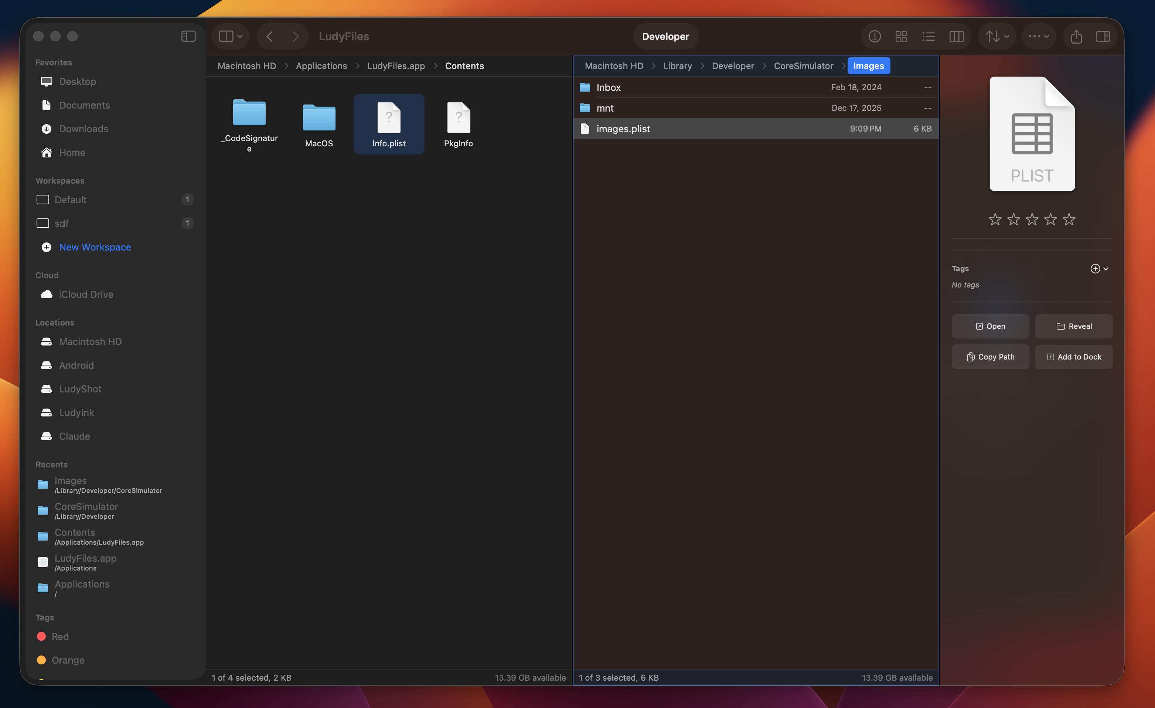Select the mnt folder row
The image size is (1155, 708).
[756, 108]
